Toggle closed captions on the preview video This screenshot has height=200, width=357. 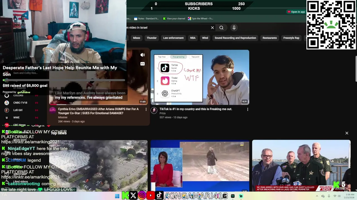pos(143,64)
